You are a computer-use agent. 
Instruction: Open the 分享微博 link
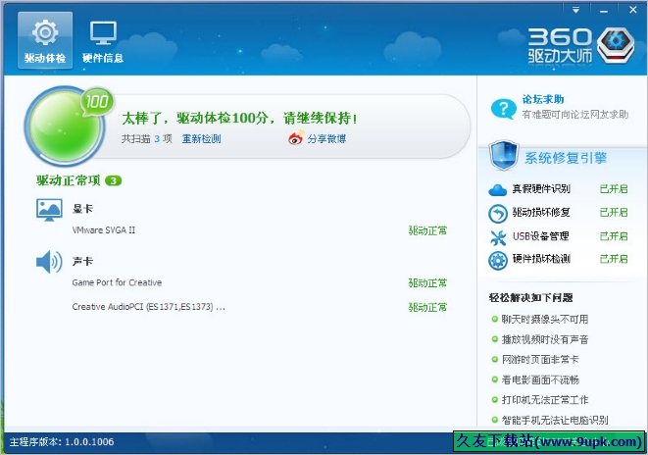pyautogui.click(x=326, y=139)
